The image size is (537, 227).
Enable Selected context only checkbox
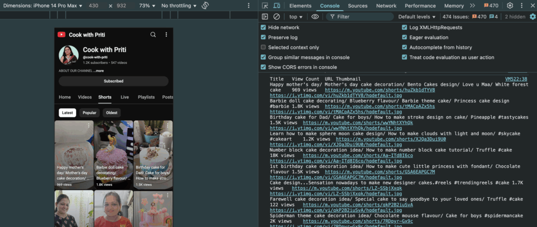pos(263,47)
